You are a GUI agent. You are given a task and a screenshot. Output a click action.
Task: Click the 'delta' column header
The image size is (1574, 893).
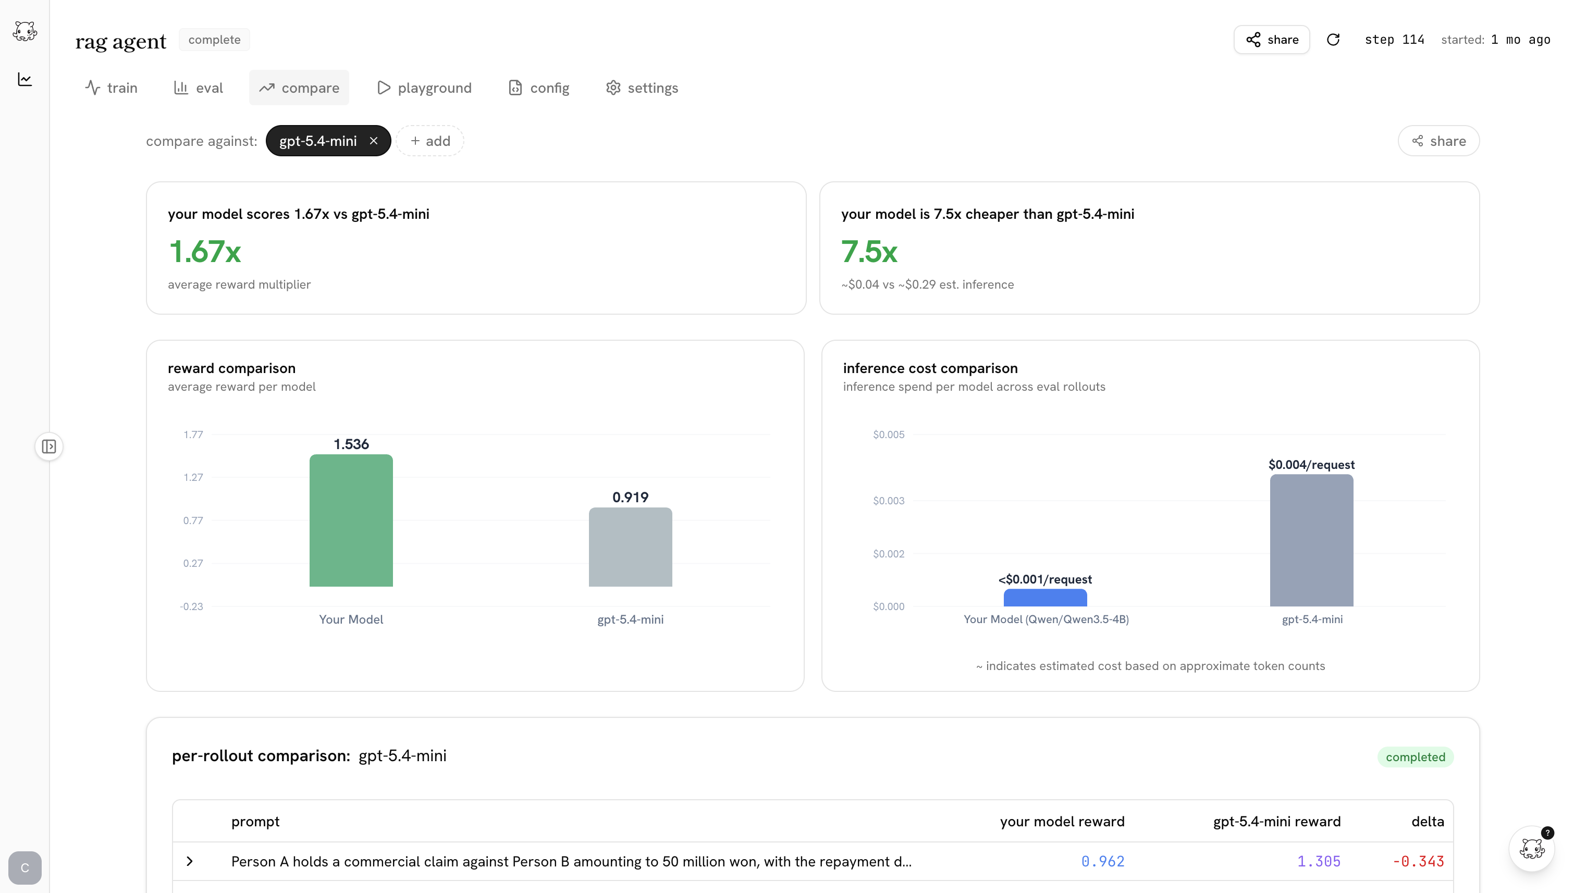coord(1428,821)
